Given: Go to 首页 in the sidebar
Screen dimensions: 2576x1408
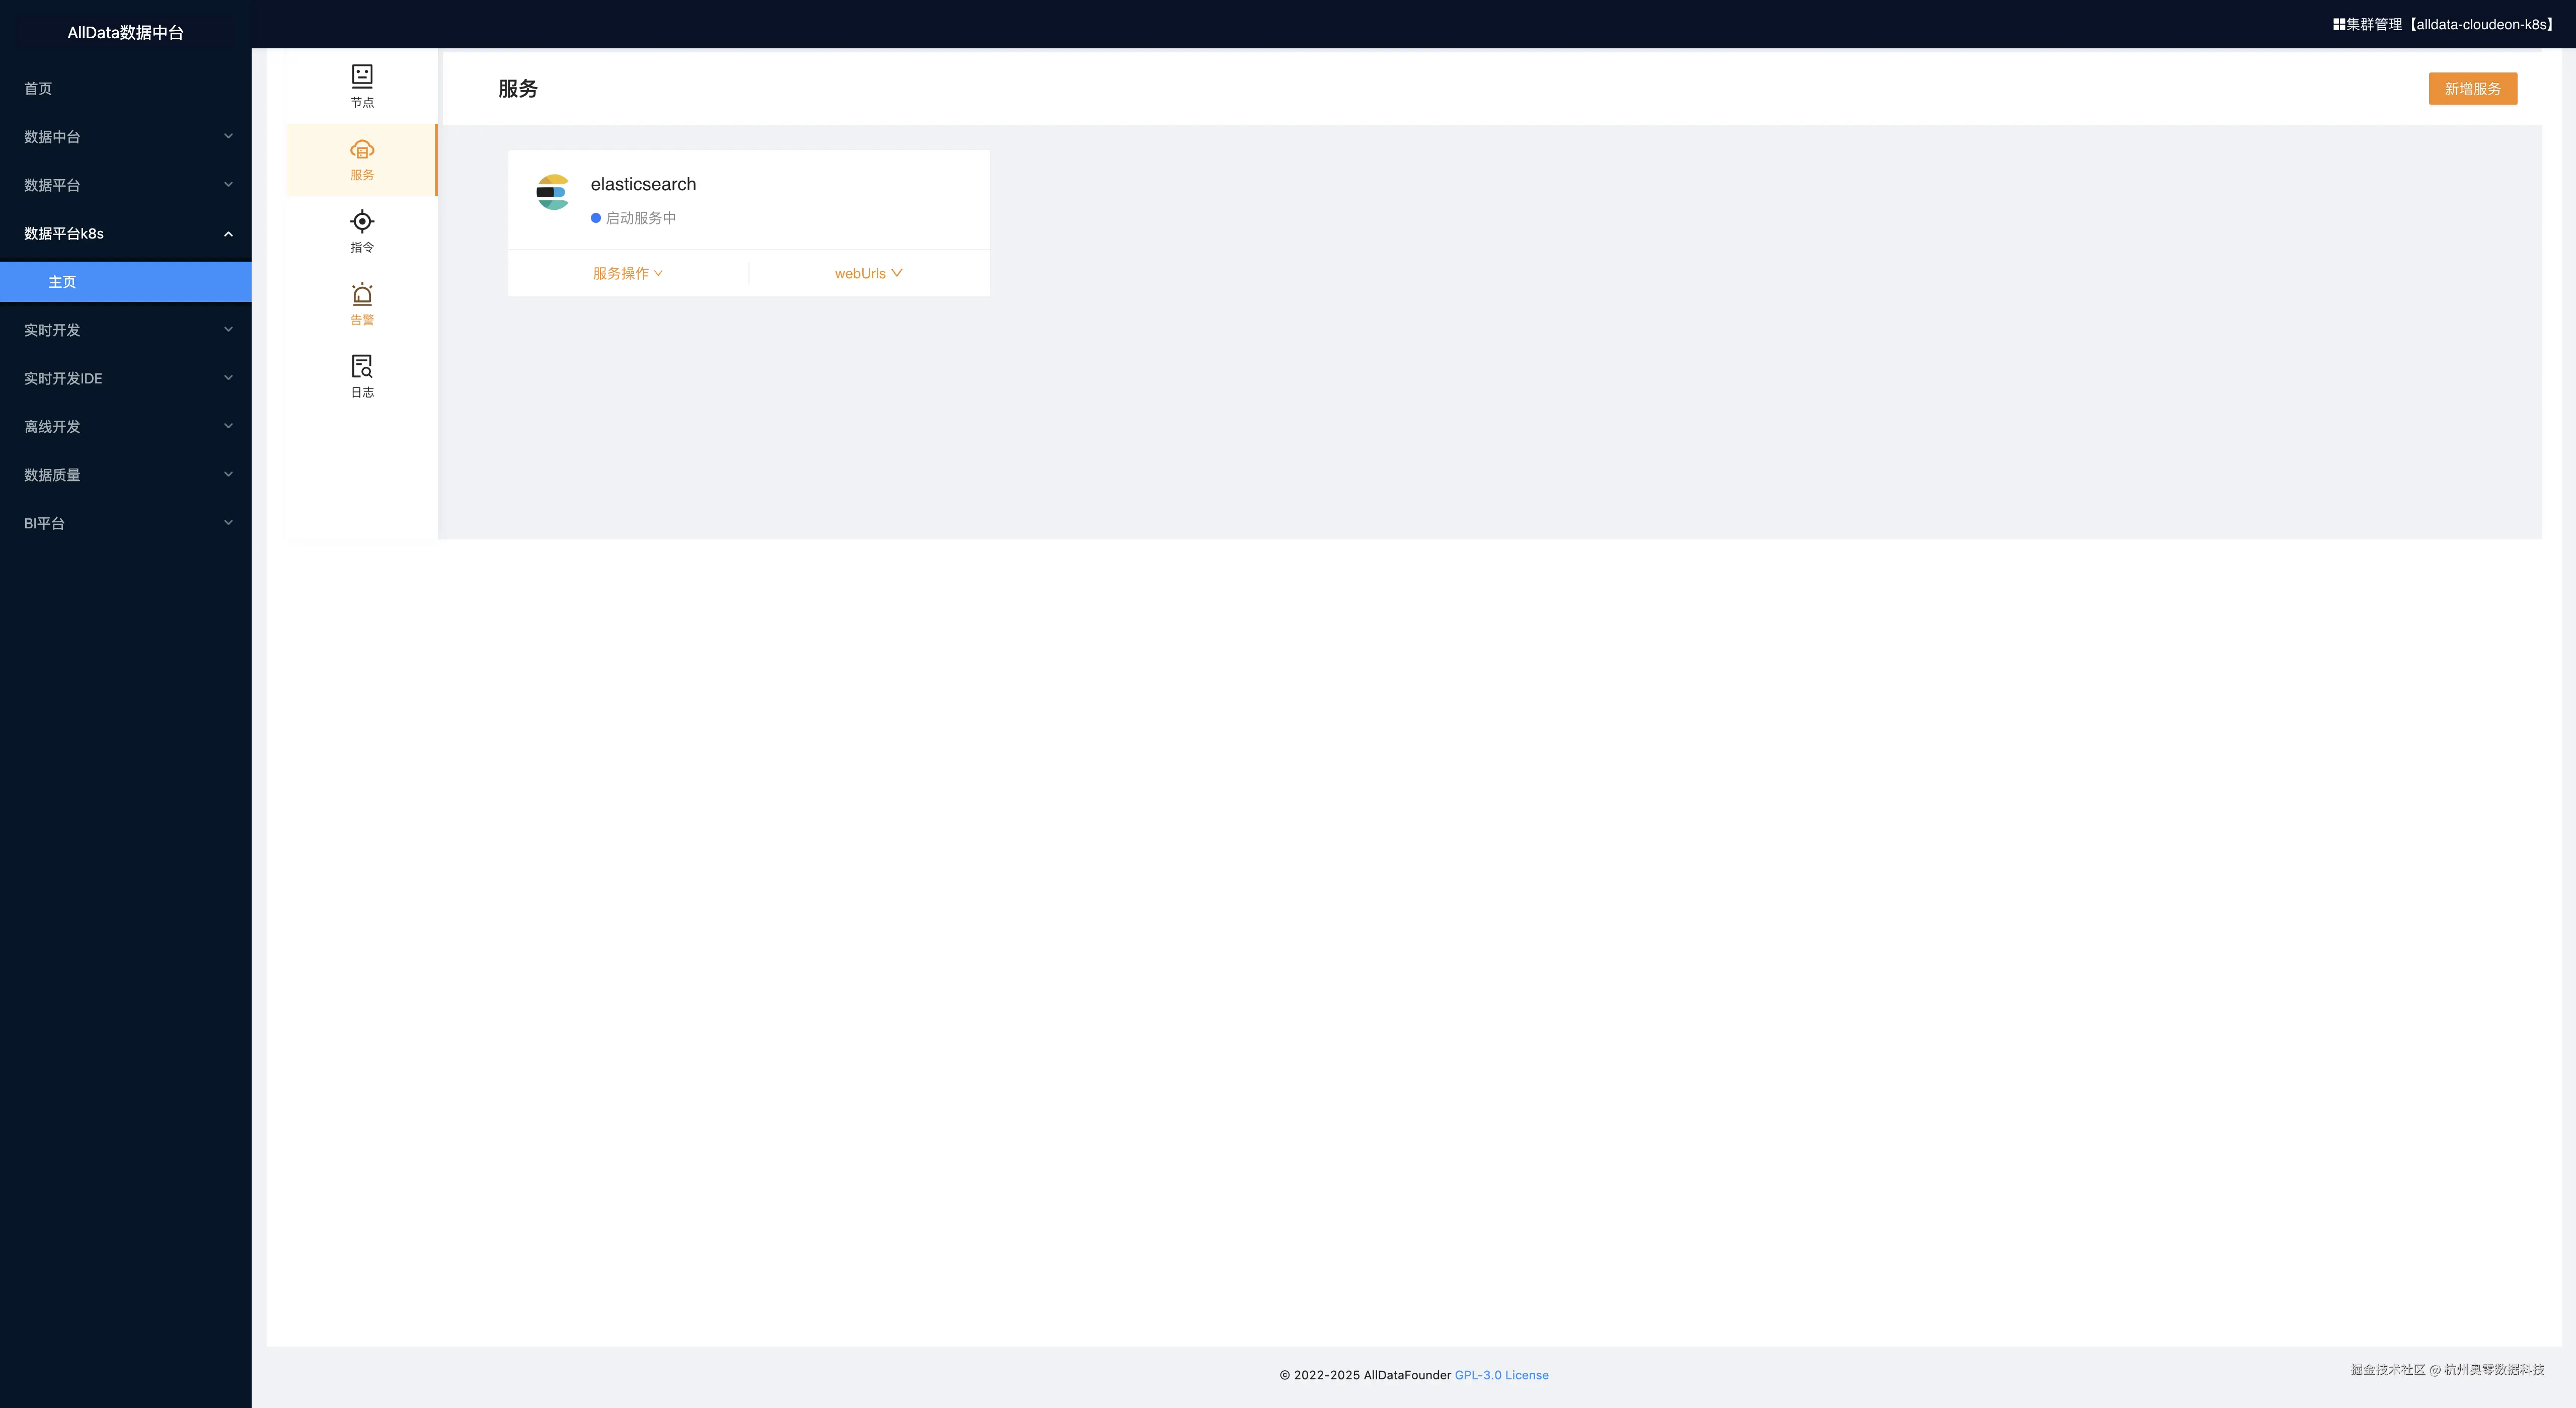Looking at the screenshot, I should [x=38, y=89].
